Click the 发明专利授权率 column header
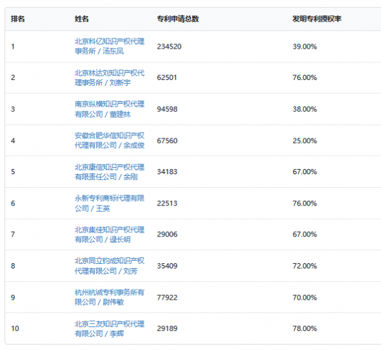This screenshot has height=351, width=381. tap(317, 19)
